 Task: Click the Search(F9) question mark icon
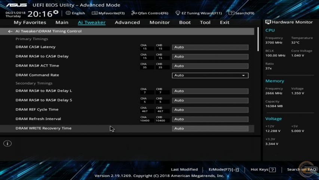231,13
